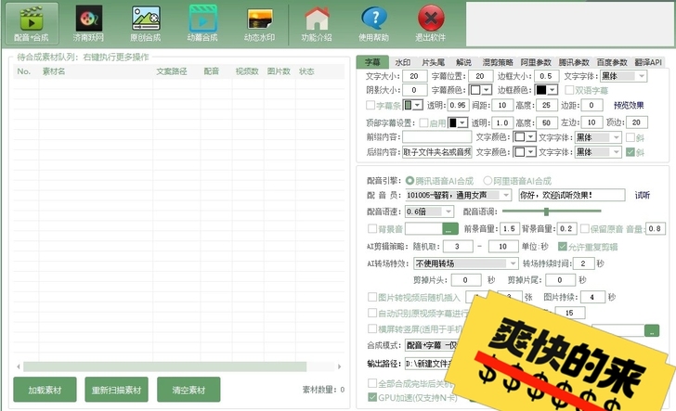Click 试听 to preview voice
Viewport: 676px width, 411px height.
[x=643, y=195]
